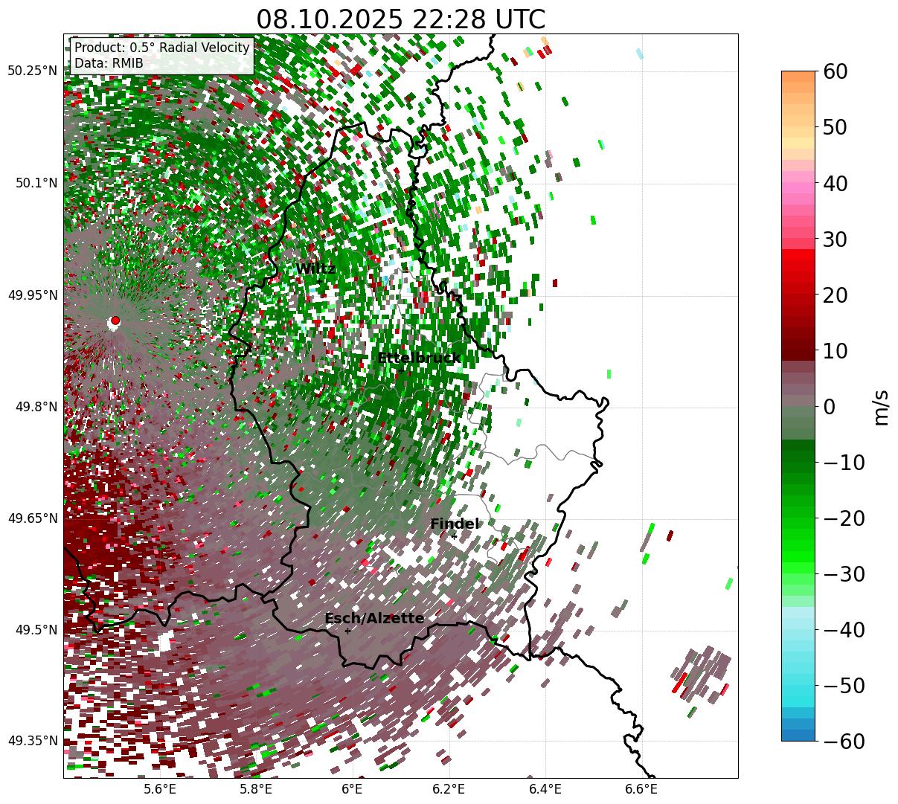Image resolution: width=898 pixels, height=804 pixels.
Task: Click the 49.5°N latitude tick label
Action: 36,630
